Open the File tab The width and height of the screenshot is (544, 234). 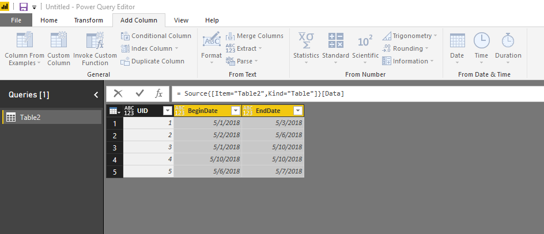click(16, 20)
